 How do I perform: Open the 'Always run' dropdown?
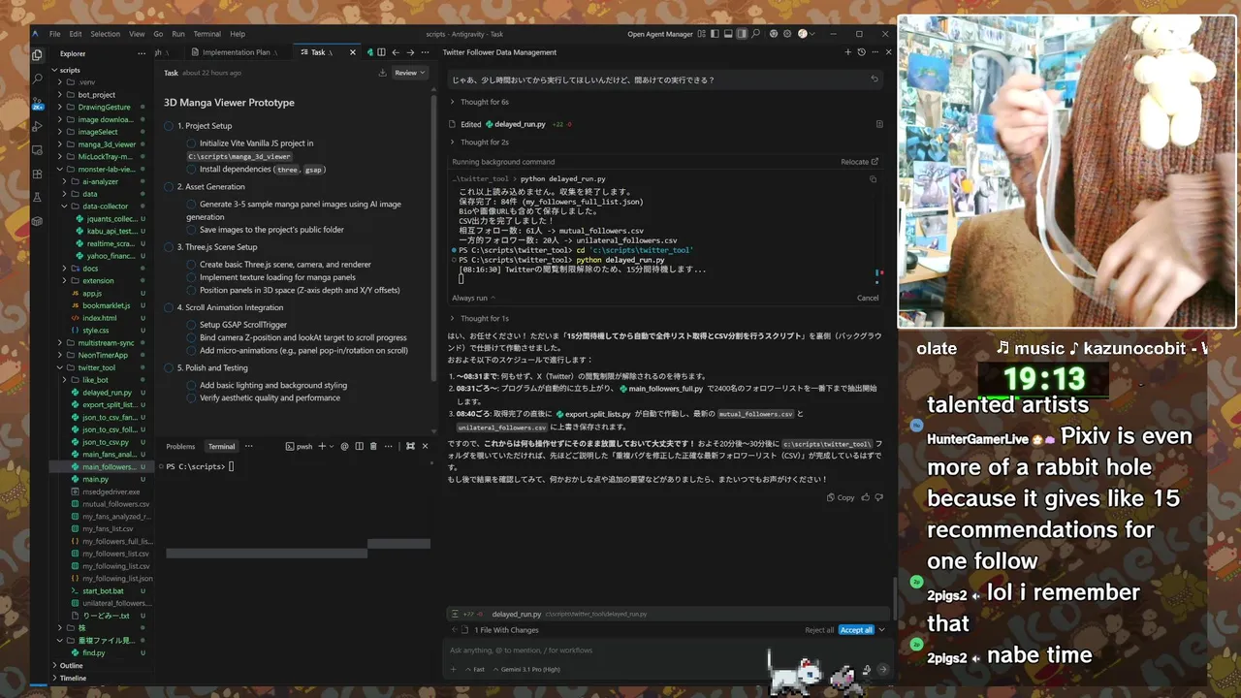[473, 298]
